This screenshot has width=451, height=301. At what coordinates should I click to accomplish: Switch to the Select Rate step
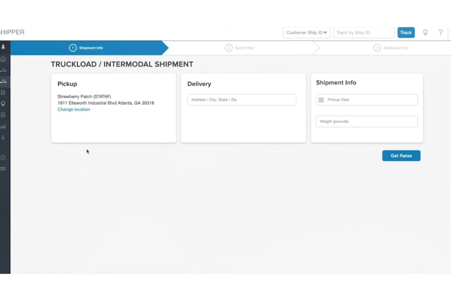click(x=240, y=48)
